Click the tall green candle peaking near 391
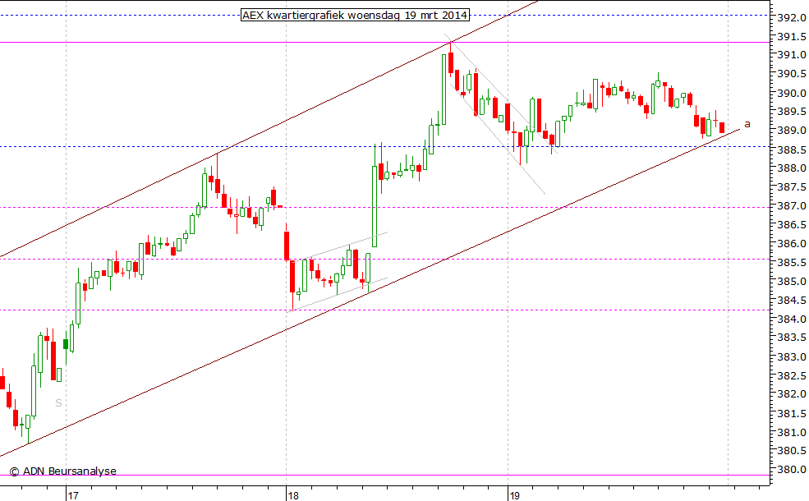Screen dimensions: 809x501 (444, 89)
